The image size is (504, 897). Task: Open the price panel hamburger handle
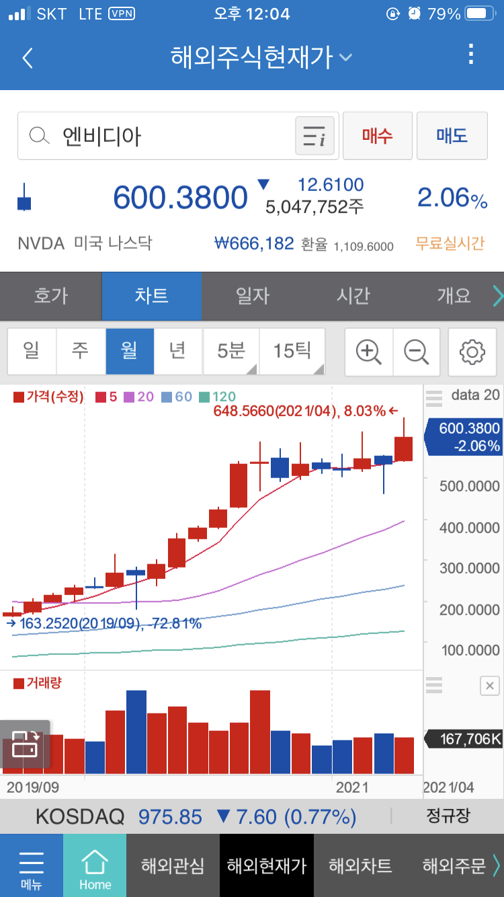pyautogui.click(x=434, y=398)
